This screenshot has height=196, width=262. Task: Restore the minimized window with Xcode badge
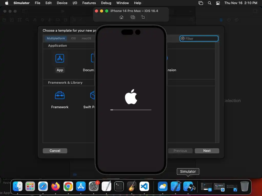pos(232,188)
